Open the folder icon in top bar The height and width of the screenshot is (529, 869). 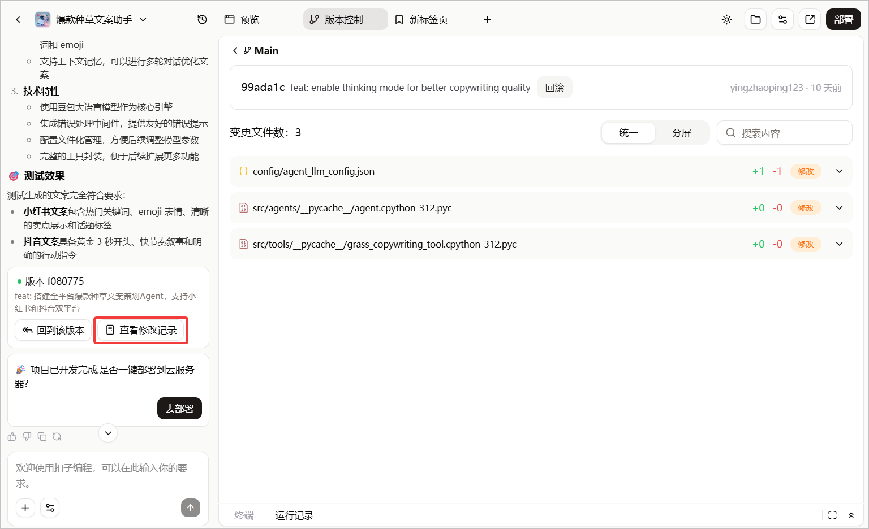(755, 20)
